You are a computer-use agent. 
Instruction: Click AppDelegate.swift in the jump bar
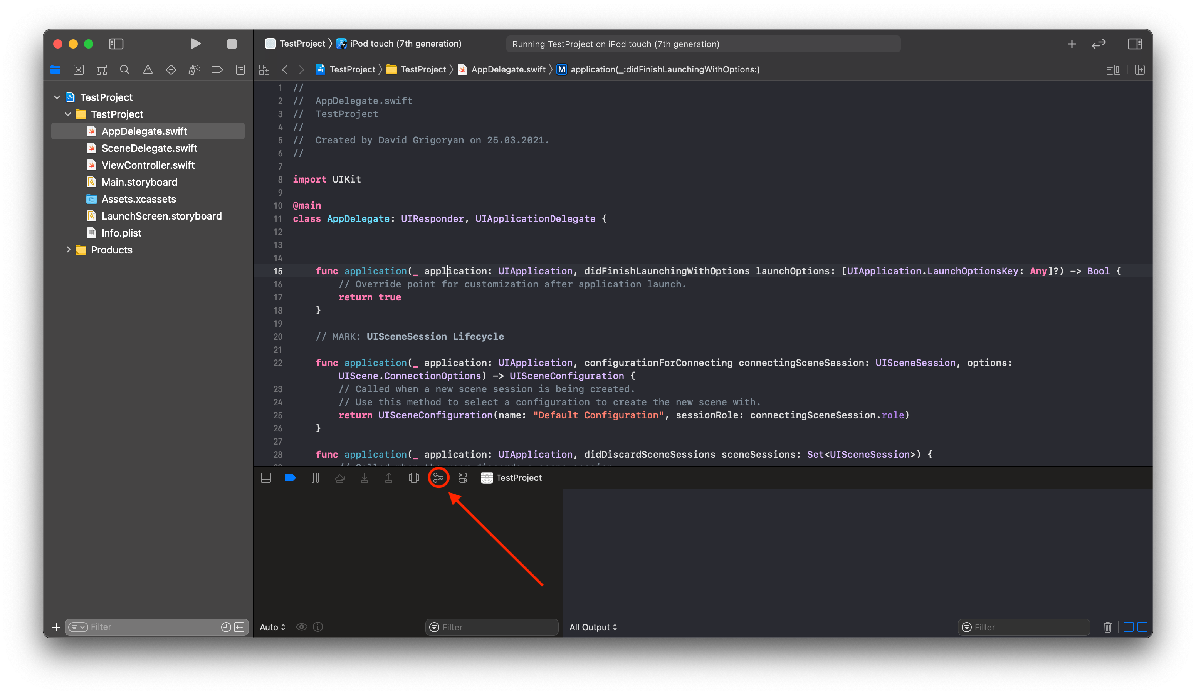coord(508,70)
